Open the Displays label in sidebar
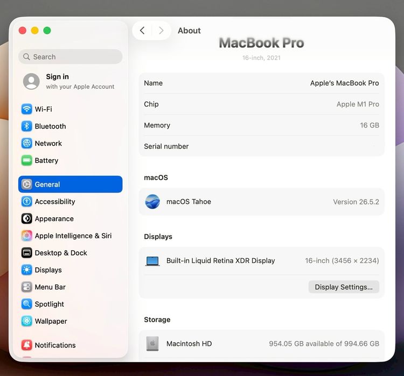This screenshot has height=376, width=404. pos(48,270)
